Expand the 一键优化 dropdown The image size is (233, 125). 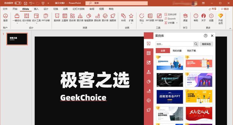click(17, 23)
